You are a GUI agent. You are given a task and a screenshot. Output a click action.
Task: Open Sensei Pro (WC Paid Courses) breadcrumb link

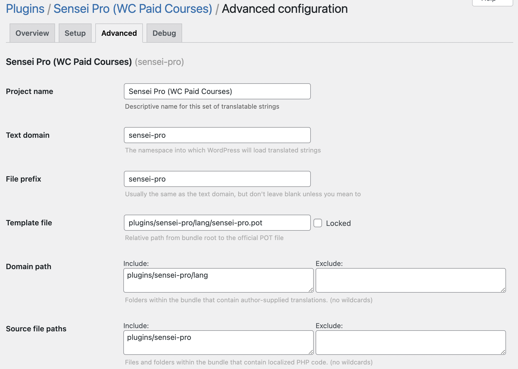[x=133, y=9]
